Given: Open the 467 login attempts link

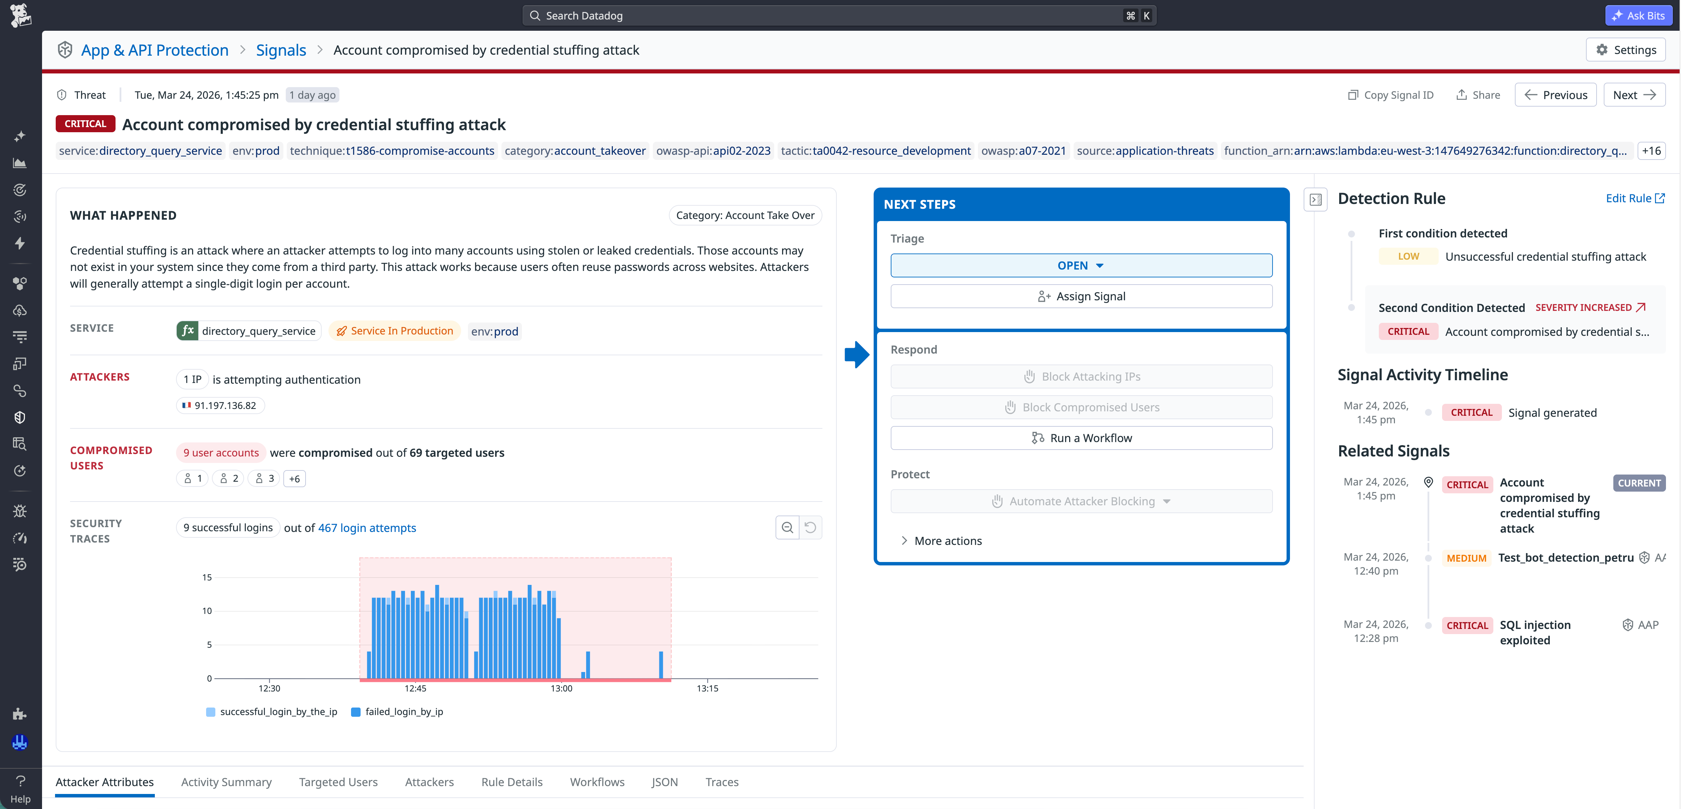Looking at the screenshot, I should pyautogui.click(x=367, y=528).
